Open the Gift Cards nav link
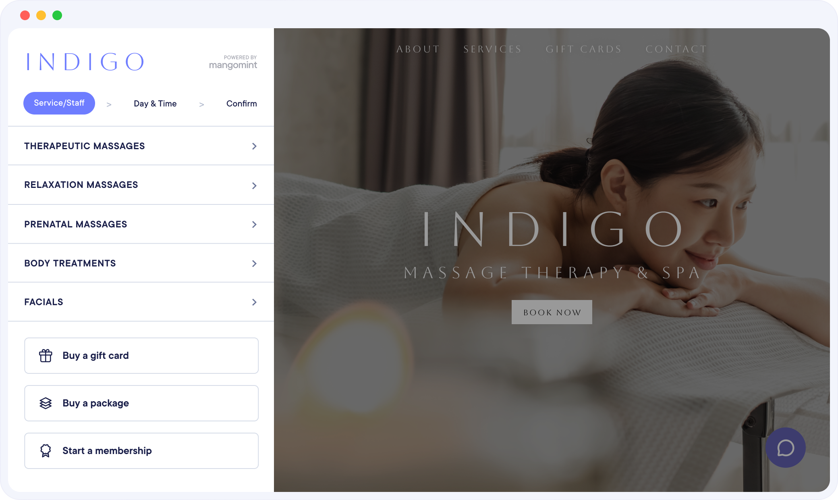Screen dimensions: 838x500 click(x=584, y=49)
